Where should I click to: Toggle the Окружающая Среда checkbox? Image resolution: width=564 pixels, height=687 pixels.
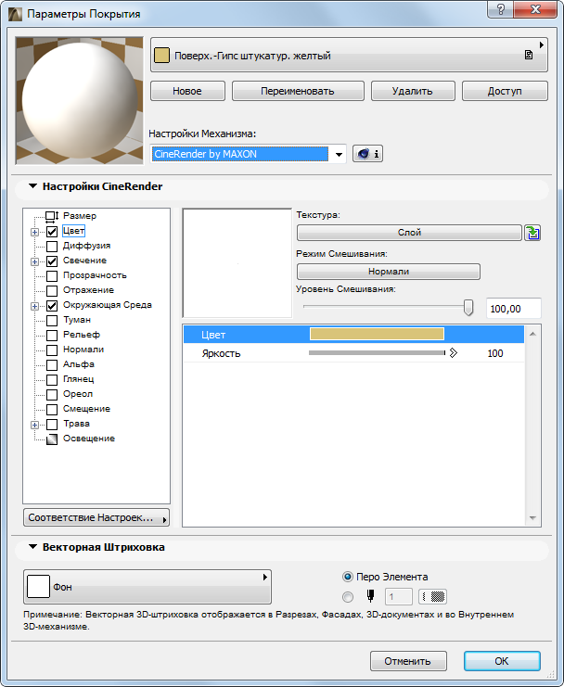coord(52,305)
